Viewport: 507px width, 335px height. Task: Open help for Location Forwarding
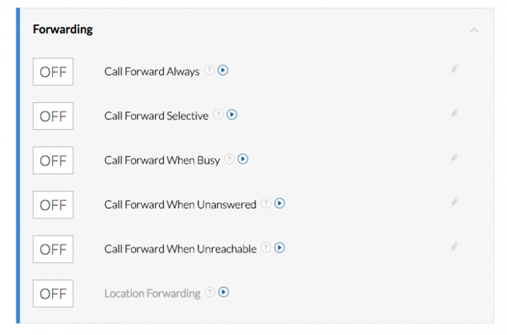coord(210,292)
